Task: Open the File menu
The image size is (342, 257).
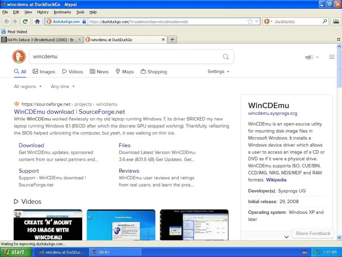Action: (x=5, y=12)
